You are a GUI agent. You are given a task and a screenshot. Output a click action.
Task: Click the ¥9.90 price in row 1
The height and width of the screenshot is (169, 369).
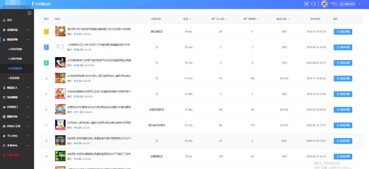click(78, 34)
